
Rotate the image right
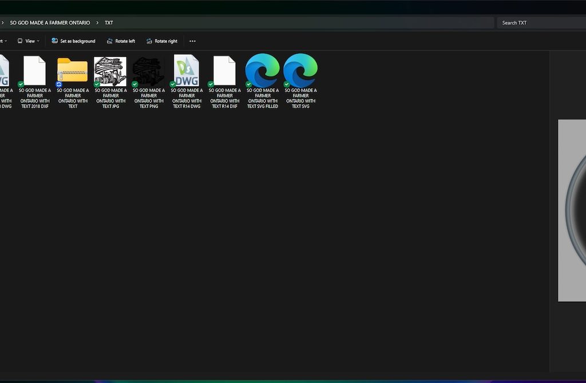(x=161, y=41)
